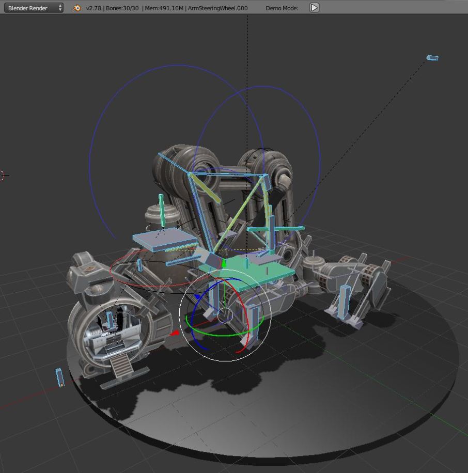The height and width of the screenshot is (473, 468).
Task: Click the Blender logo icon in the header
Action: 76,8
